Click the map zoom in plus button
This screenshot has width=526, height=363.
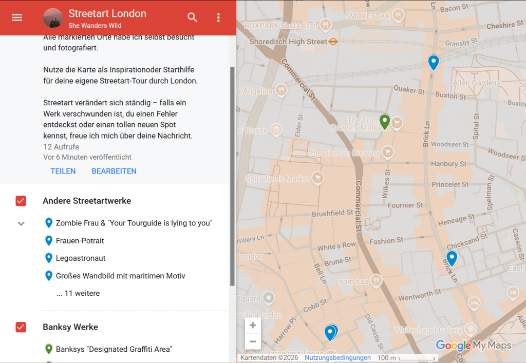click(x=253, y=325)
